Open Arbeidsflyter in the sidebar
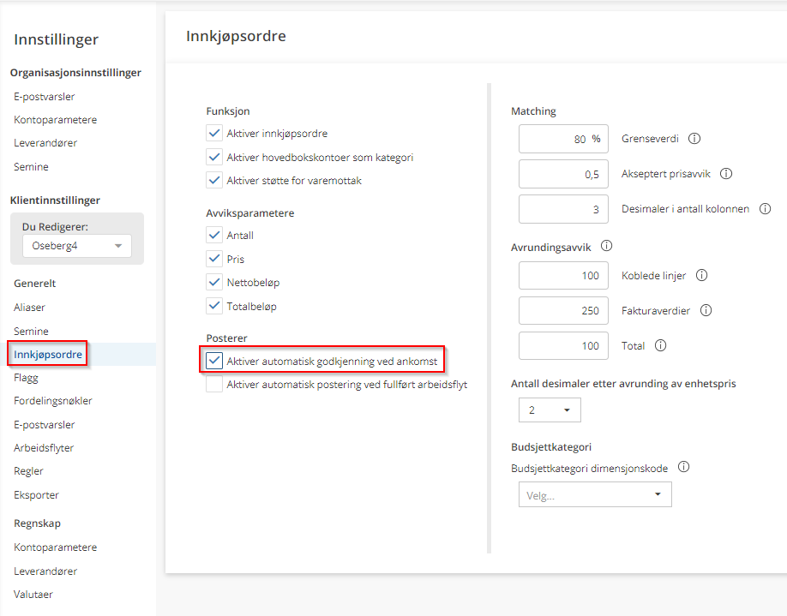This screenshot has height=616, width=787. 44,448
